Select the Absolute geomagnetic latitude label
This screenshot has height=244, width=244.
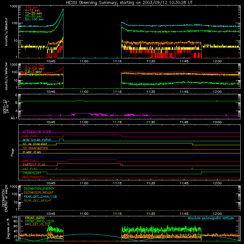pyautogui.click(x=211, y=218)
